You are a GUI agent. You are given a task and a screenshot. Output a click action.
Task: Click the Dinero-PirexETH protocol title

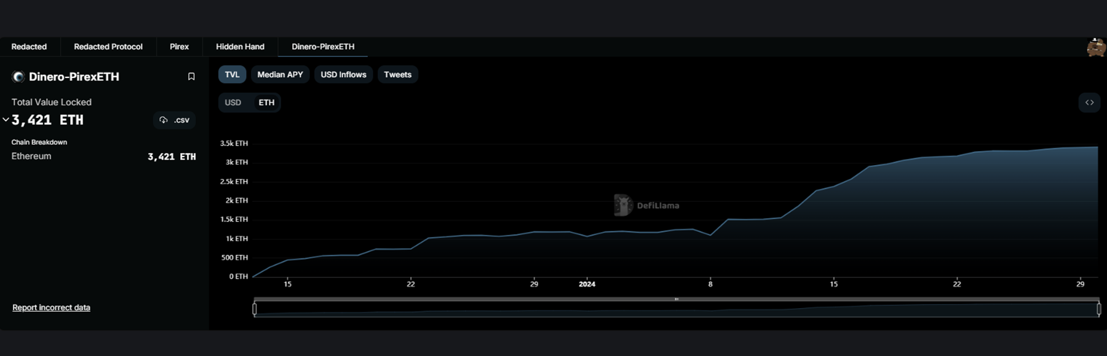(x=74, y=77)
